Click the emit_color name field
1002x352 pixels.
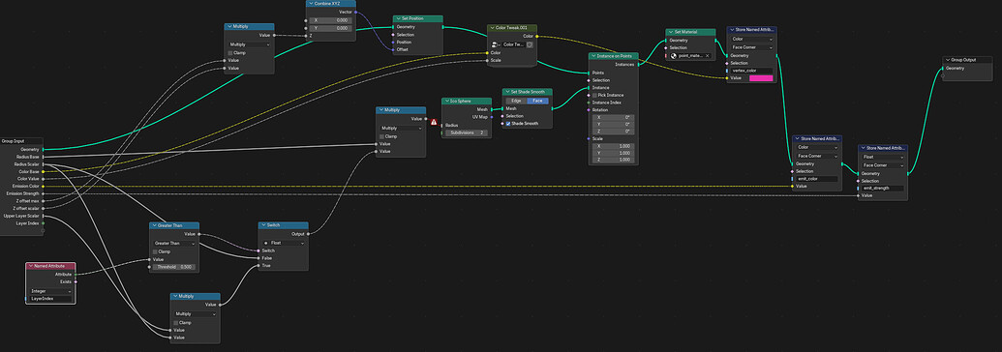click(817, 179)
